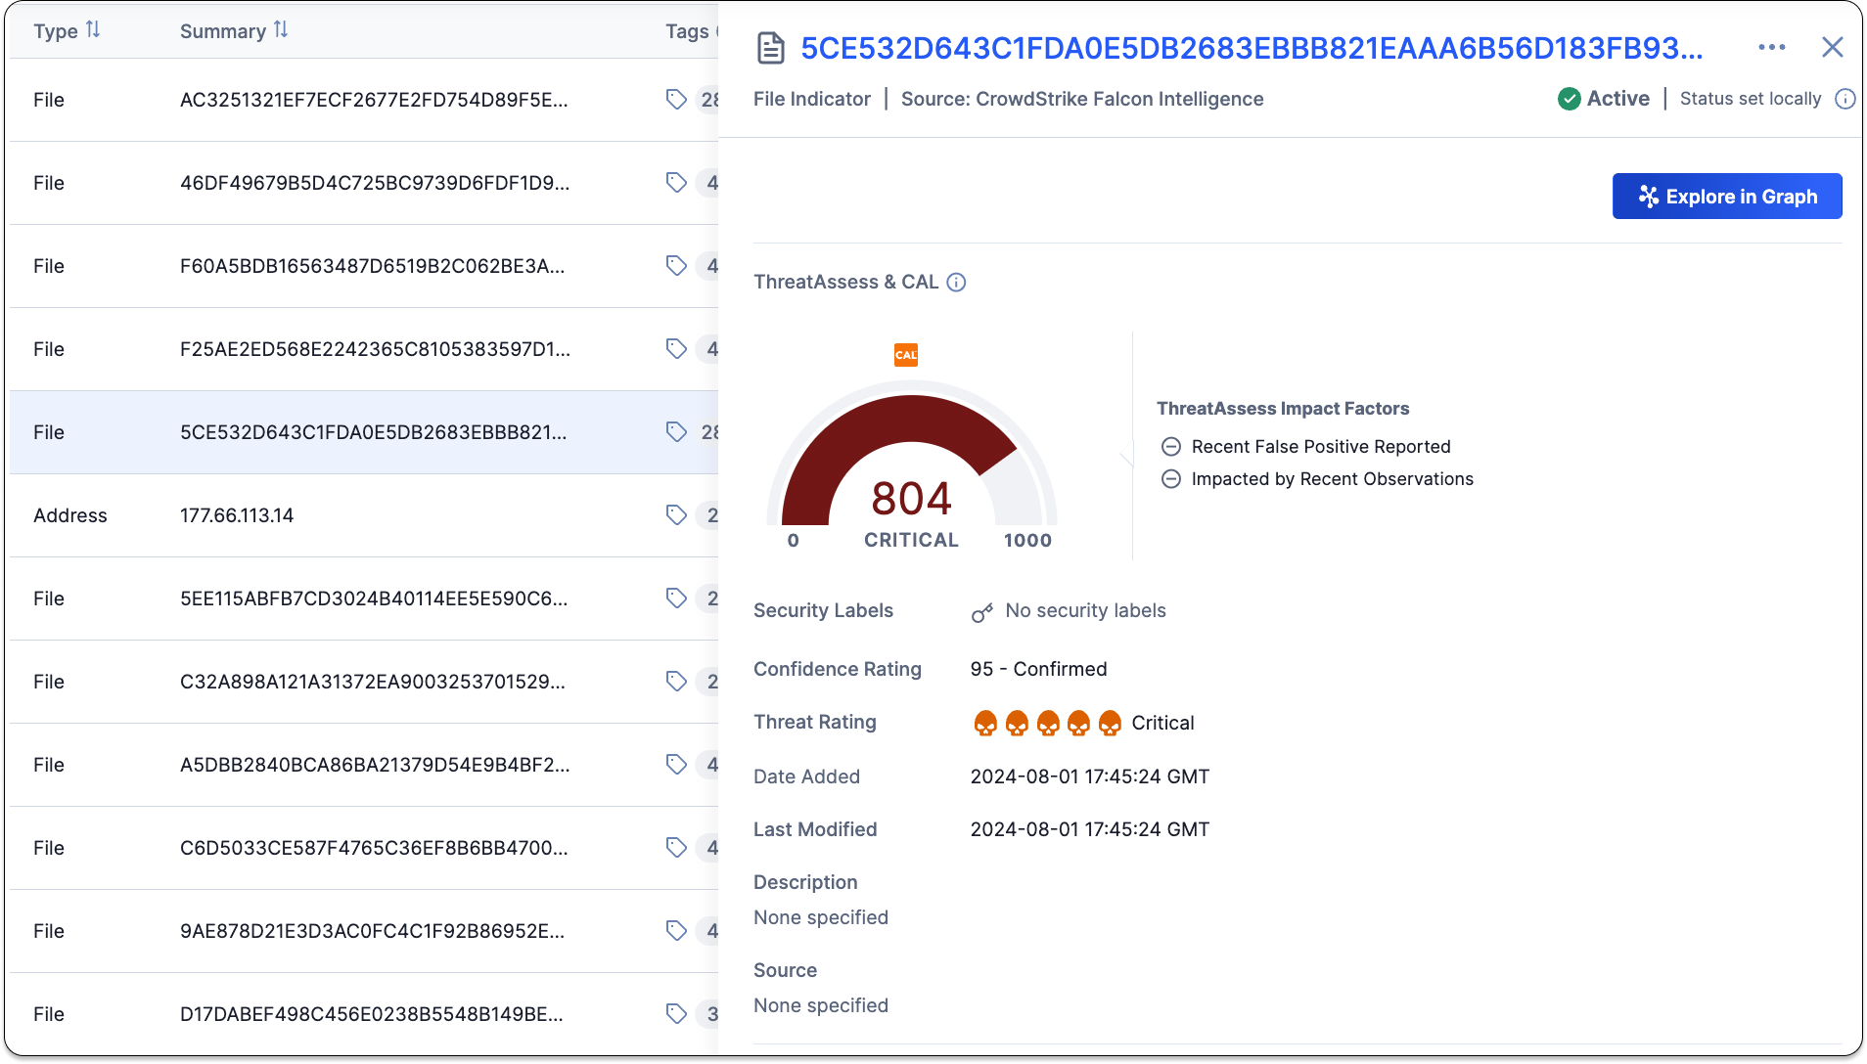Click the green Active status checkmark
Viewport: 1867px width, 1064px height.
pos(1569,99)
